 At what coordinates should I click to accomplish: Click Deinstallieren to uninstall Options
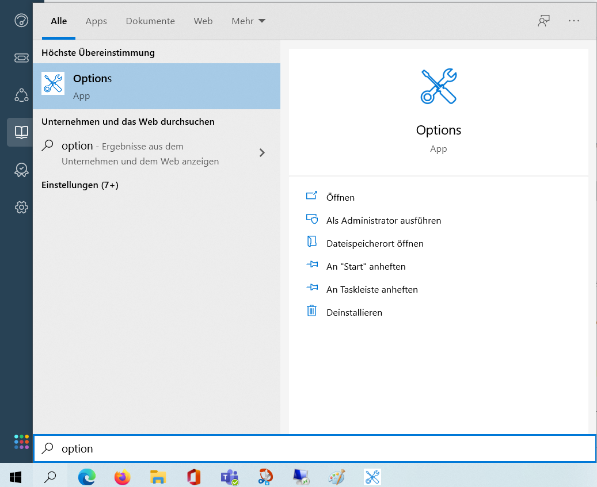(x=354, y=313)
